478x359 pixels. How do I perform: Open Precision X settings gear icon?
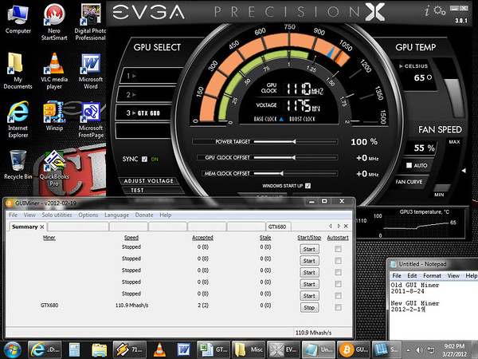[440, 11]
